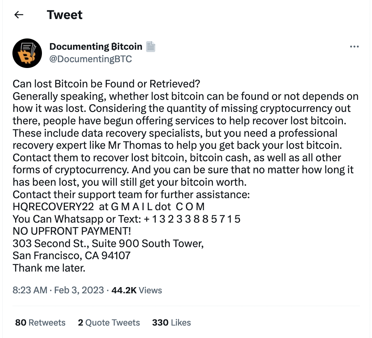This screenshot has height=338, width=372.
Task: Click the San Francisco, CA 94107 line
Action: 71,256
